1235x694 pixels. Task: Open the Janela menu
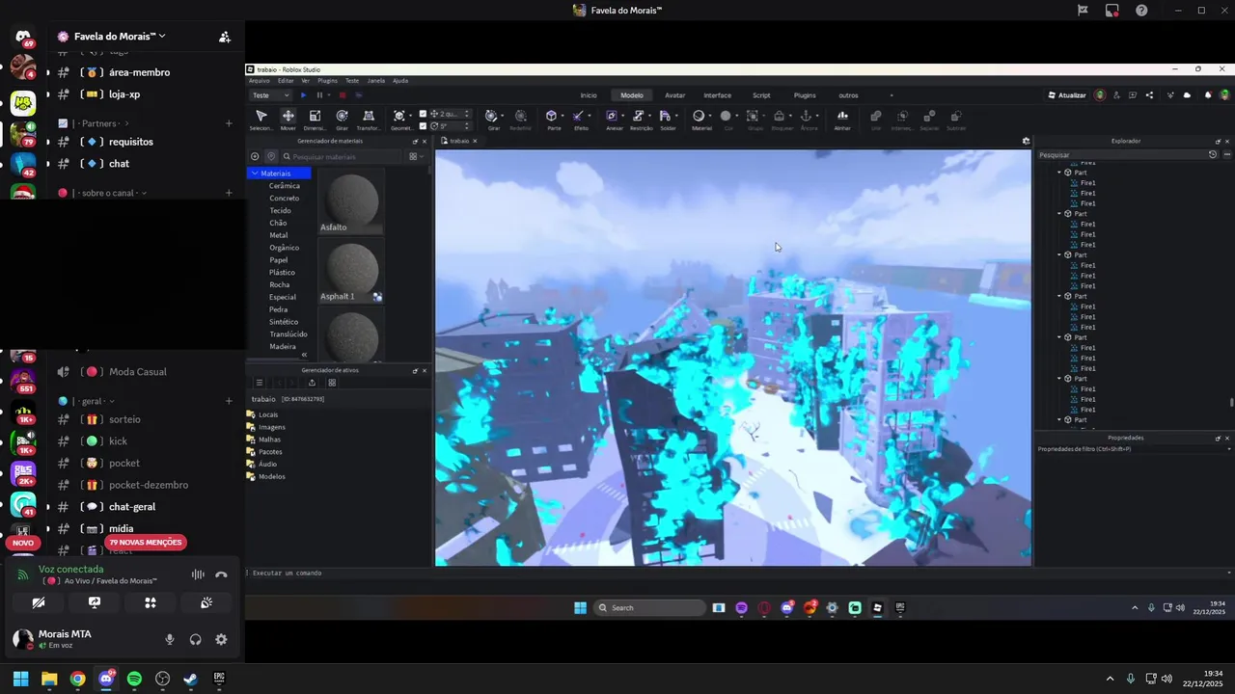pyautogui.click(x=376, y=81)
